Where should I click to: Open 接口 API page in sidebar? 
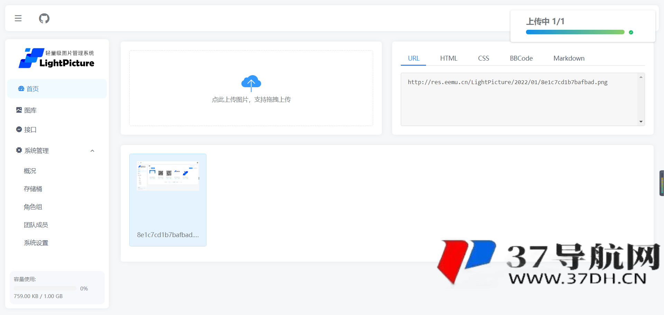30,130
